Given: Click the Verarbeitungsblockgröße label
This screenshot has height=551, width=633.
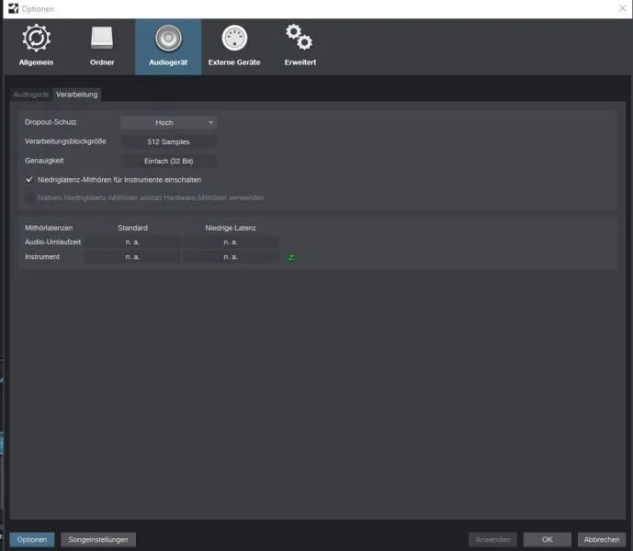Looking at the screenshot, I should [x=65, y=141].
